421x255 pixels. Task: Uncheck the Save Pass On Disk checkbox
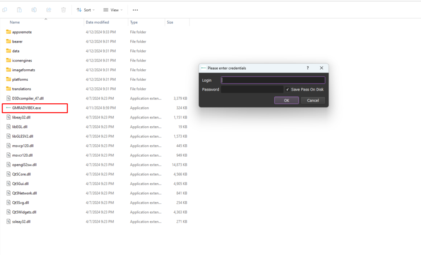click(x=287, y=89)
